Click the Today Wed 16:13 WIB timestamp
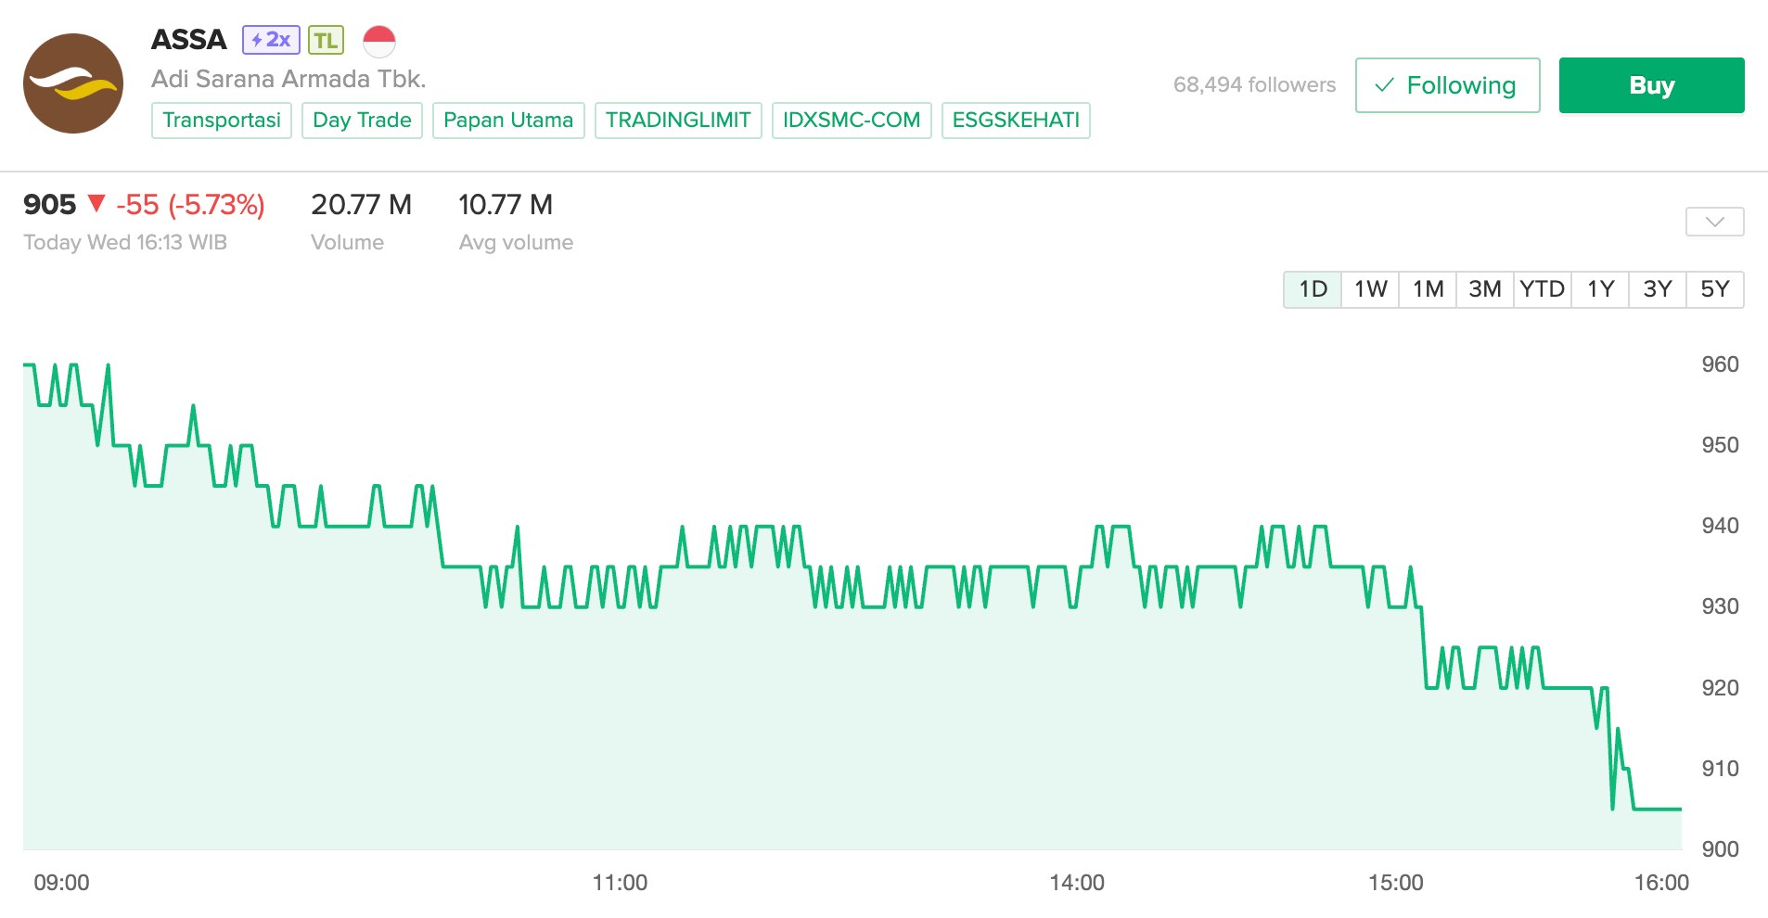1768x918 pixels. (x=125, y=243)
